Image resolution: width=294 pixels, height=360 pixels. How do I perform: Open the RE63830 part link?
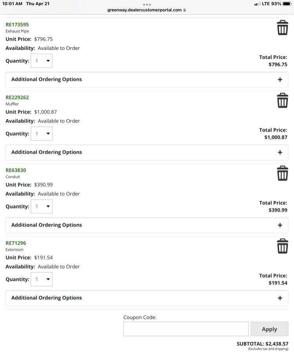16,170
